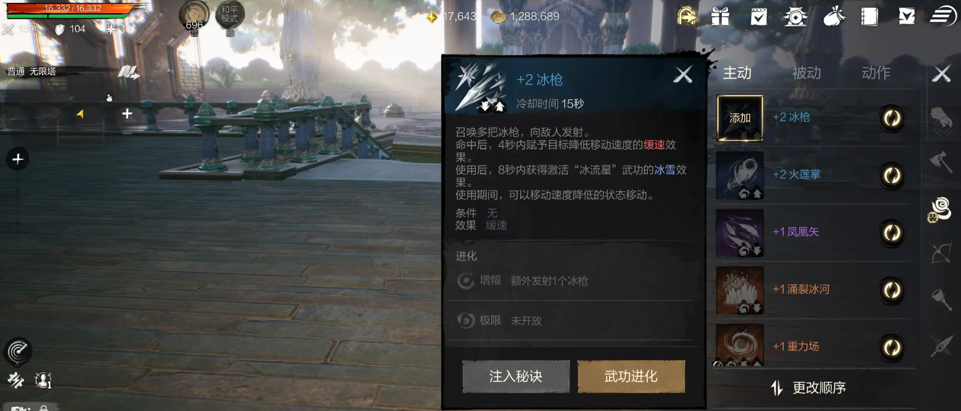961x411 pixels.
Task: Expand the 极限 evolution row
Action: point(570,320)
